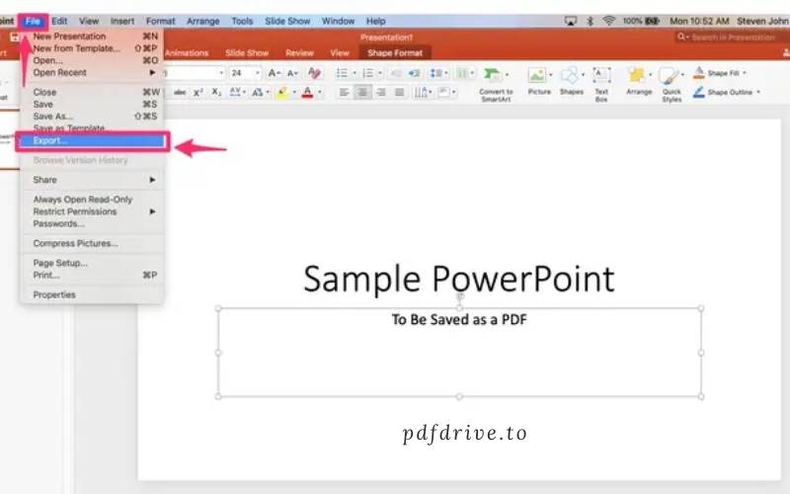790x494 pixels.
Task: Apply bulleted list formatting
Action: pyautogui.click(x=342, y=73)
